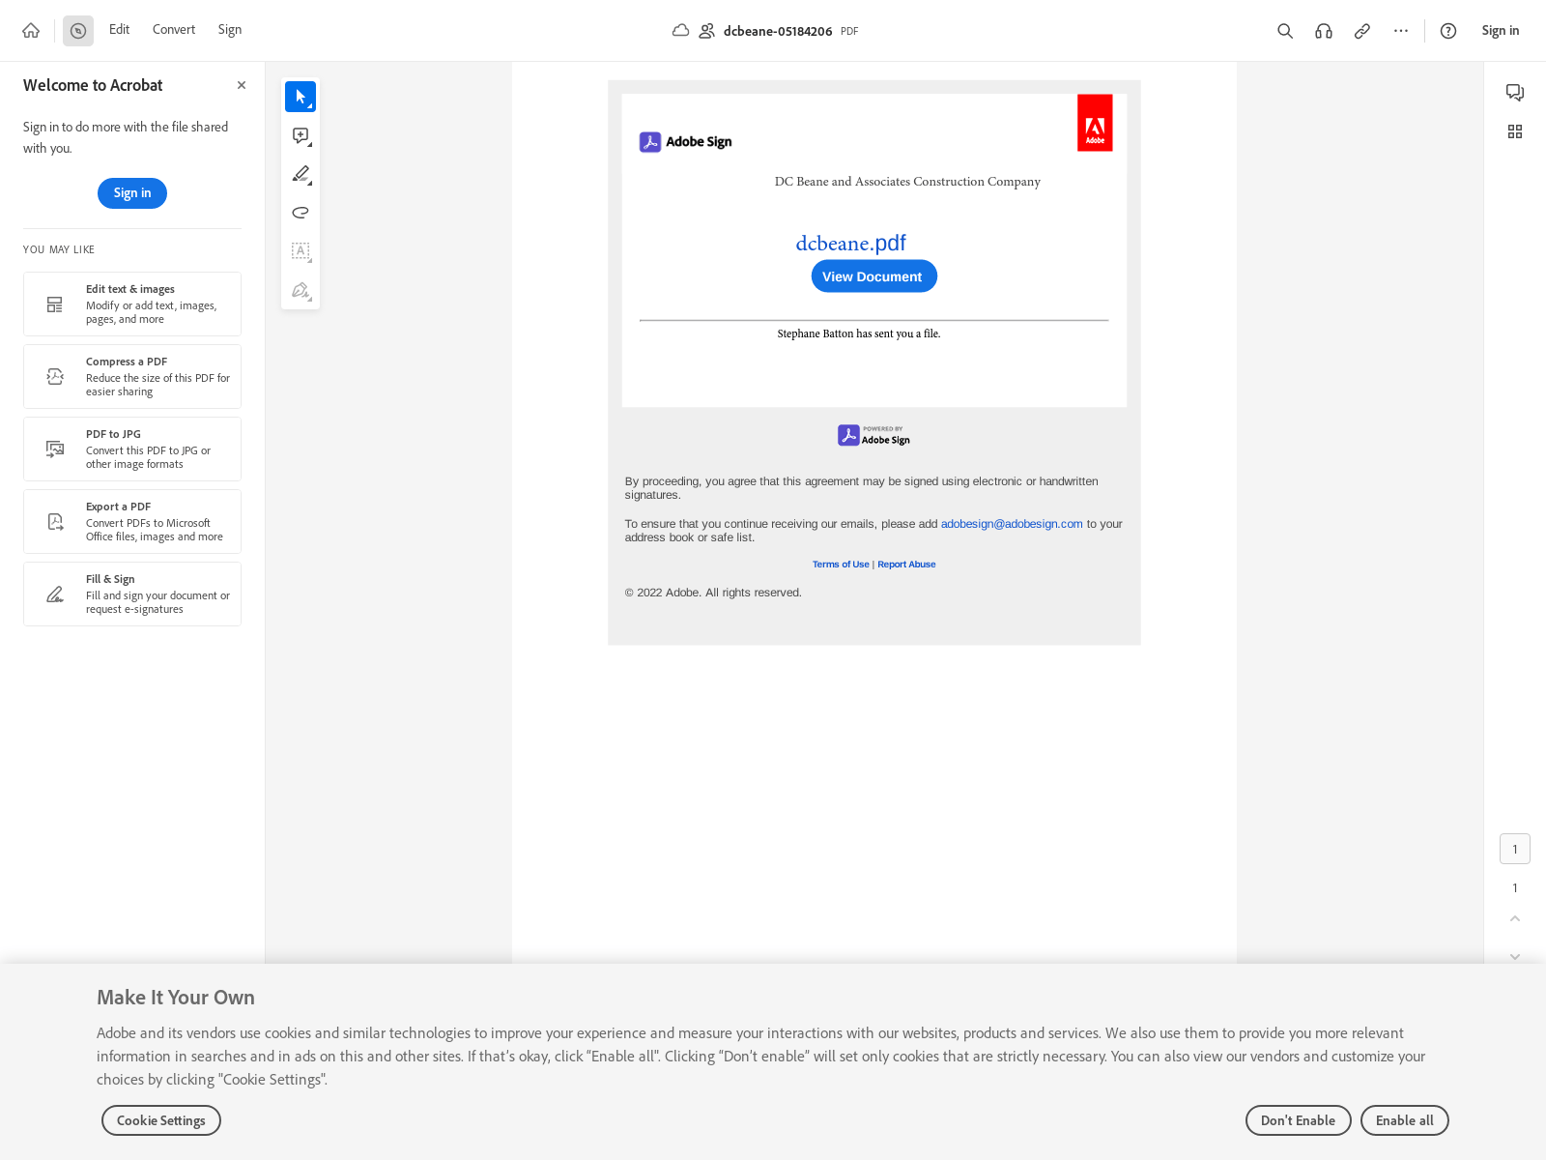Select the arrow selection tool
The image size is (1546, 1160).
(301, 97)
